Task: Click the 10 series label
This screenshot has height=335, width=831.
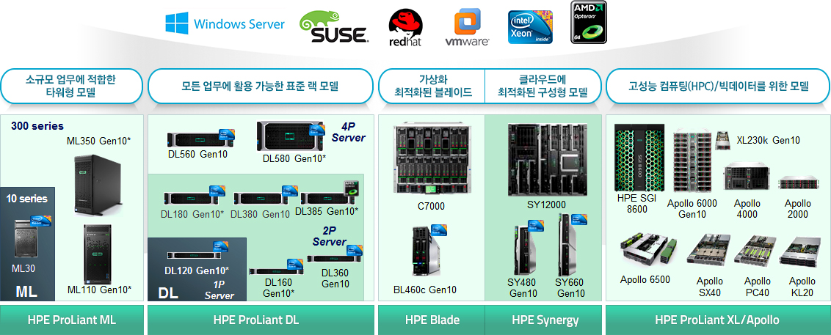Action: click(27, 199)
